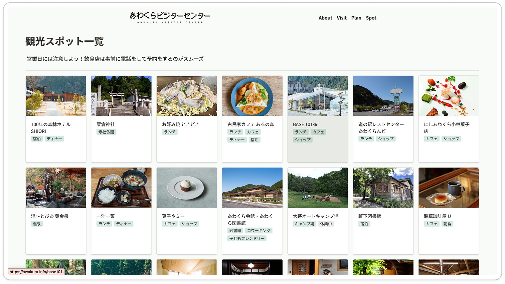The height and width of the screenshot is (284, 505).
Task: Open the 湯〜とぴあ 黄金泉 photo
Action: click(x=56, y=188)
